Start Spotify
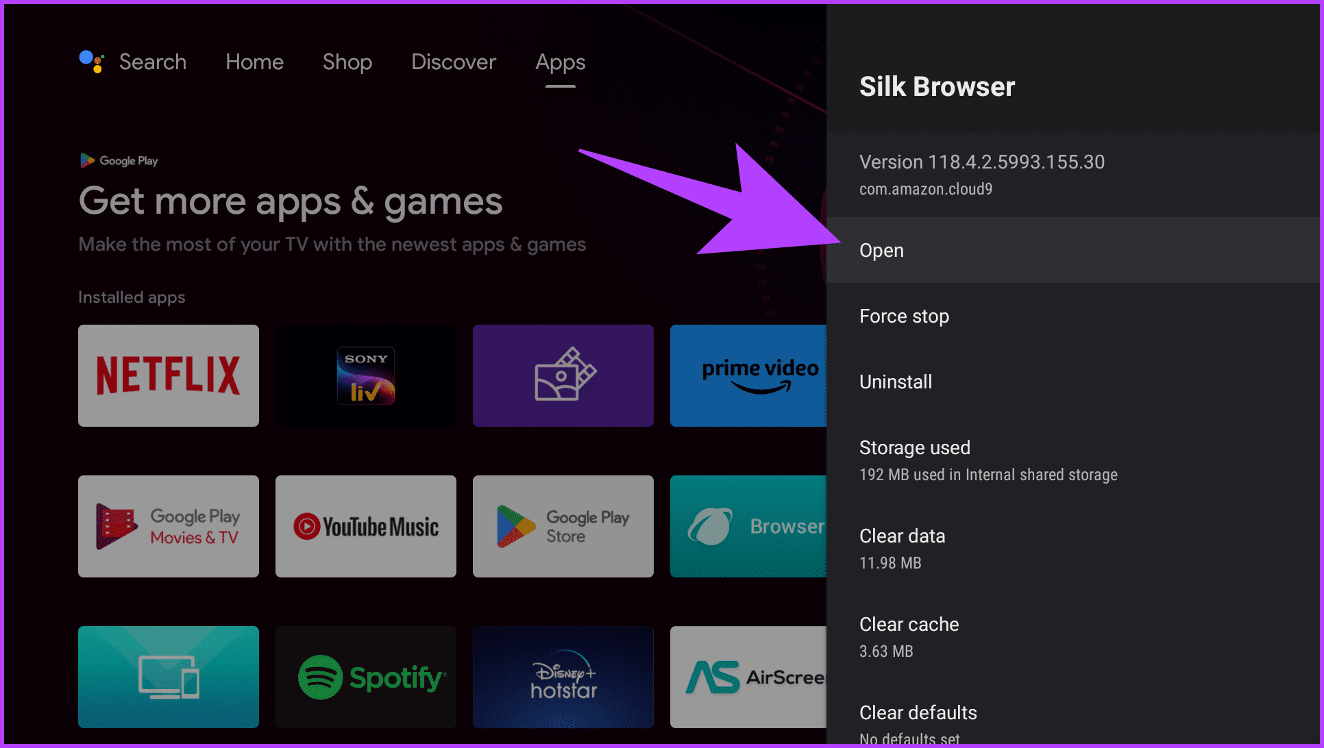This screenshot has width=1324, height=748. pos(365,677)
